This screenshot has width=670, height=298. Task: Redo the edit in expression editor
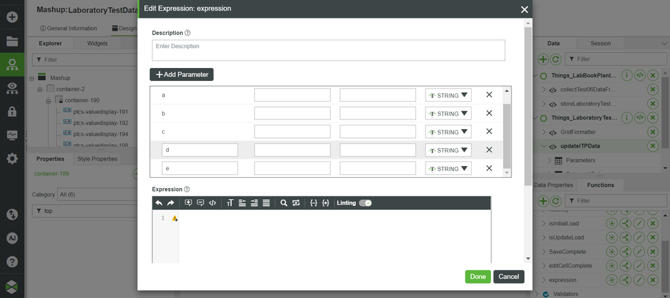170,203
